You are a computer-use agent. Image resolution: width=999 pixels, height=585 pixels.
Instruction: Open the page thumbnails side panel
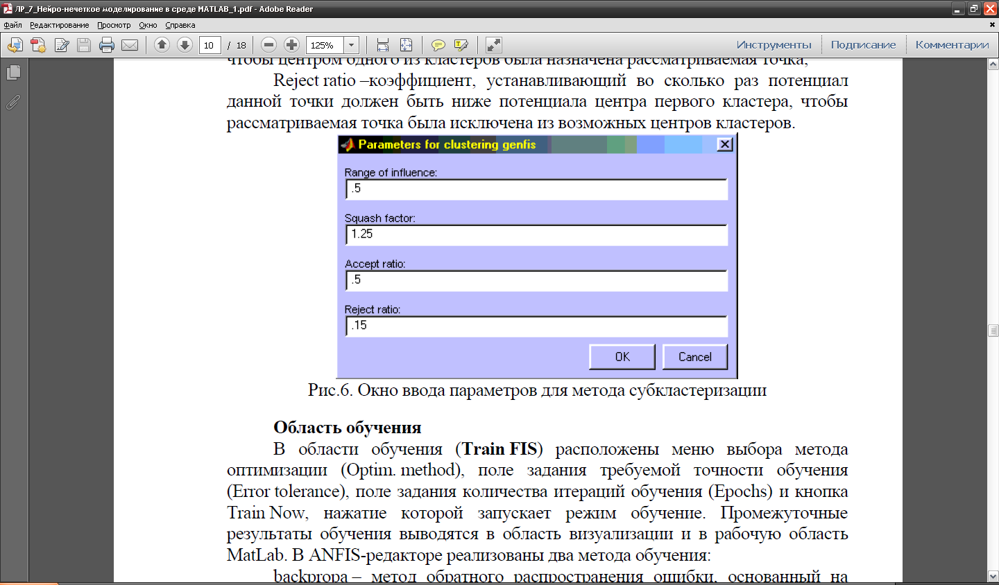point(13,72)
